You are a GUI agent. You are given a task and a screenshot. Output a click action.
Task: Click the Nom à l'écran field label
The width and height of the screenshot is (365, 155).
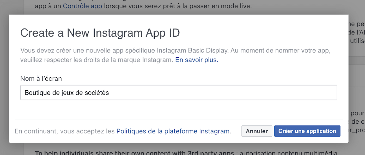tap(41, 78)
